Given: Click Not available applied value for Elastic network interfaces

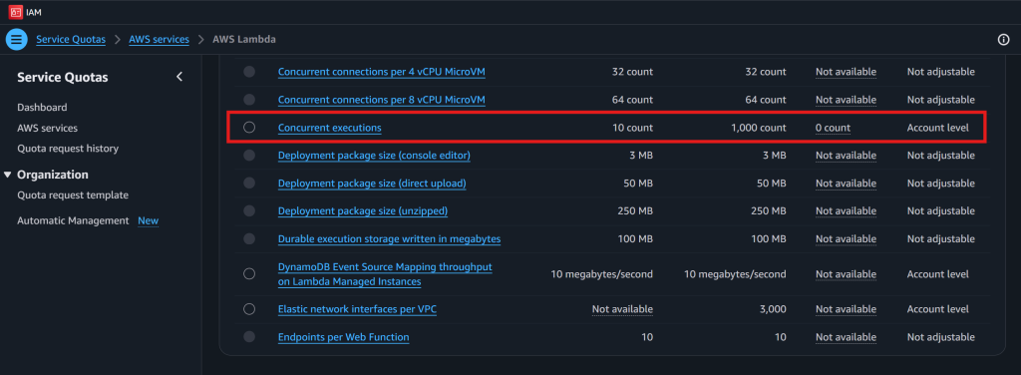Looking at the screenshot, I should pyautogui.click(x=622, y=309).
